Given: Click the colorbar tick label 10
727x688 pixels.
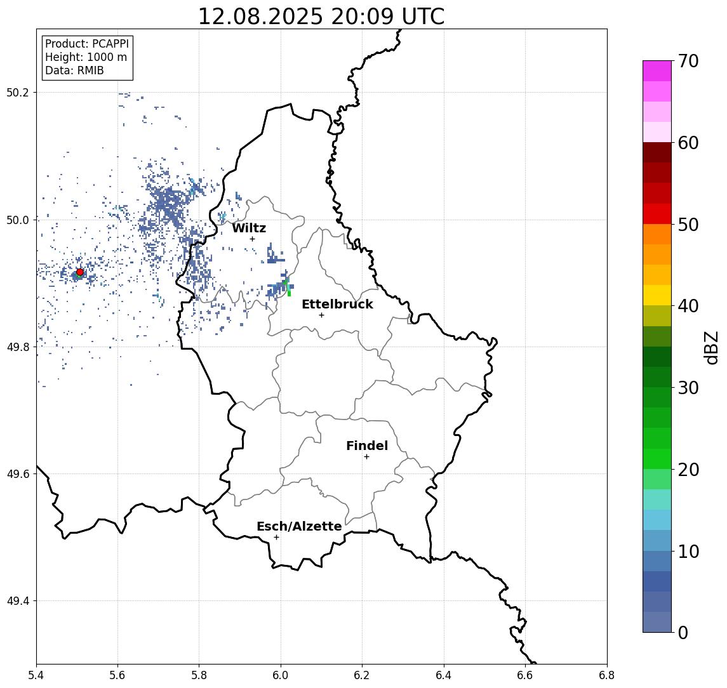Looking at the screenshot, I should coord(688,552).
